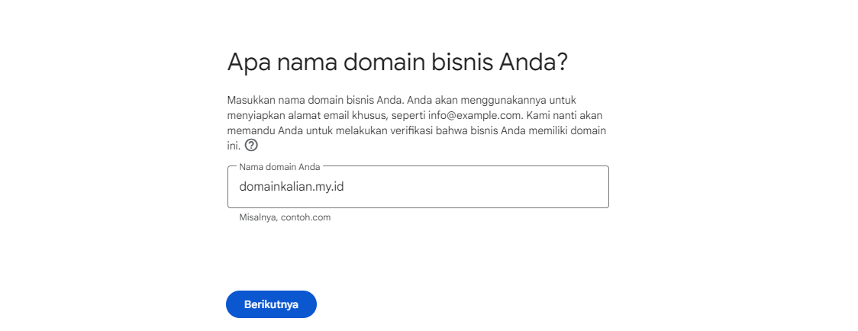Proceed with the Berikutnya next-step button

pos(271,304)
